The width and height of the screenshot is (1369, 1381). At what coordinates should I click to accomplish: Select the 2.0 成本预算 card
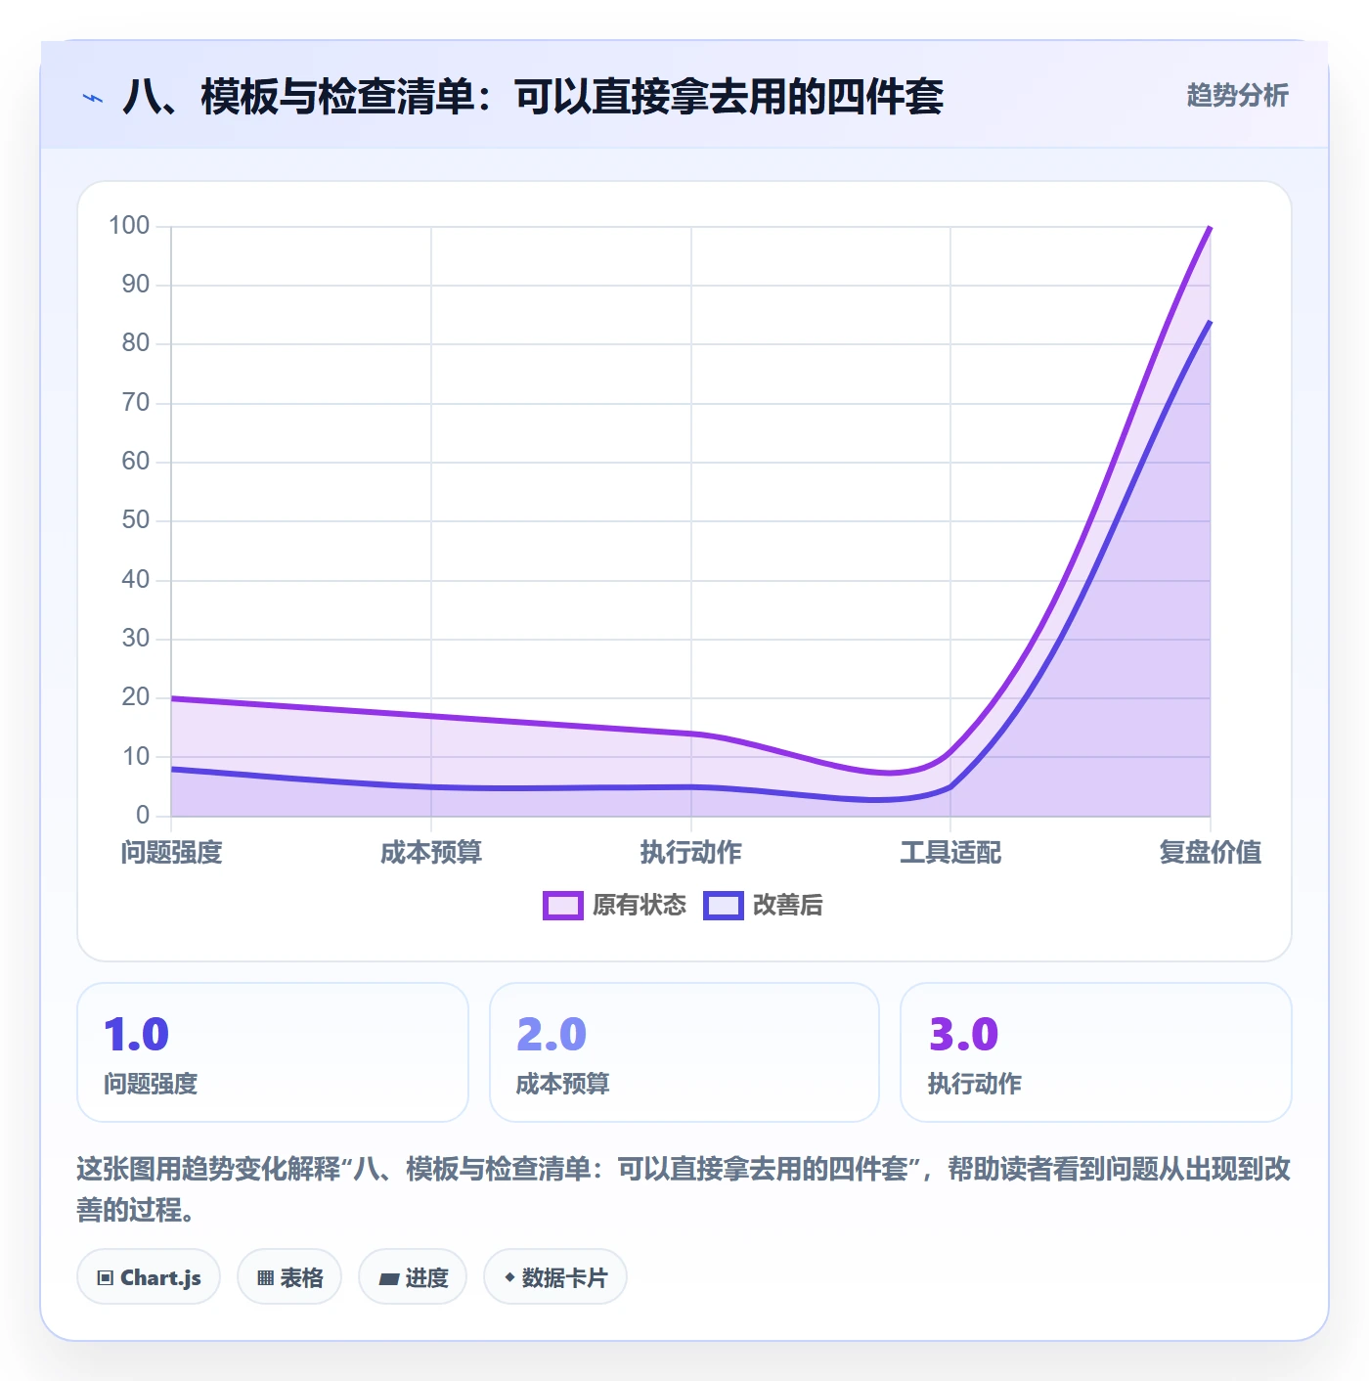[684, 1052]
